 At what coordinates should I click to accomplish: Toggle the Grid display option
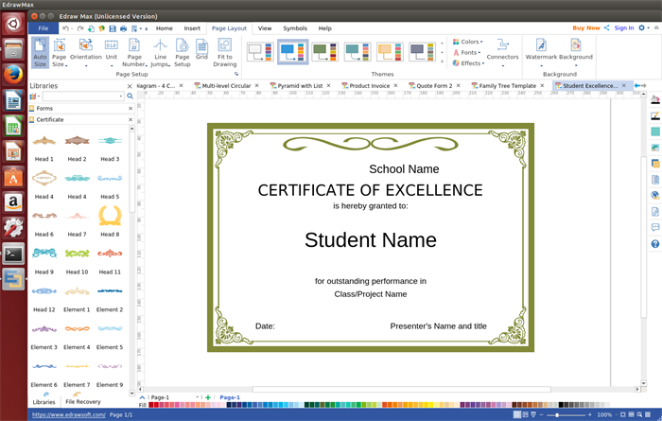pos(201,51)
